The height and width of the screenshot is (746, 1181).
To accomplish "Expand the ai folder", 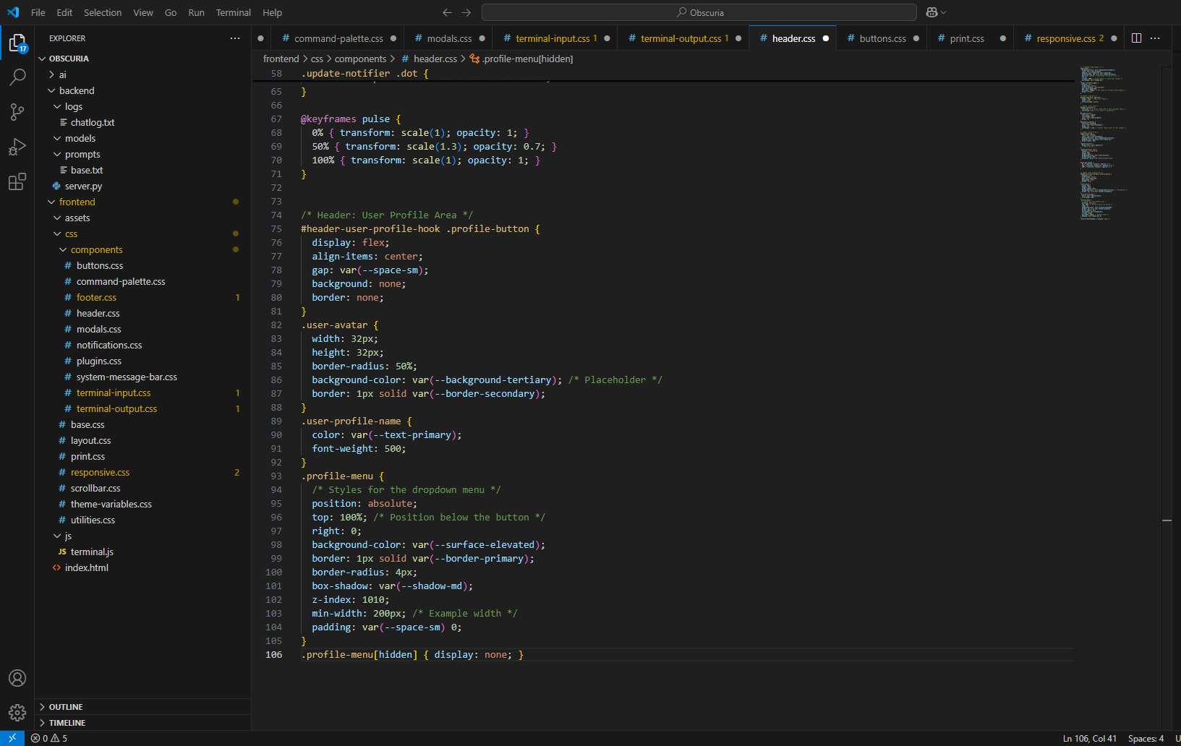I will tap(142, 74).
